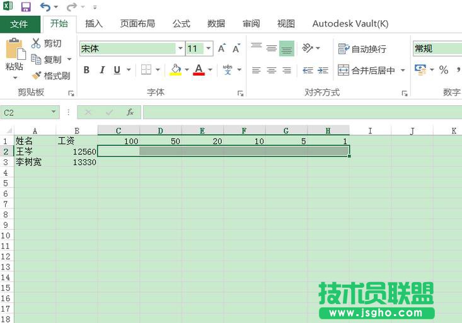Open the font color picker arrow
The width and height of the screenshot is (462, 323).
(x=210, y=70)
